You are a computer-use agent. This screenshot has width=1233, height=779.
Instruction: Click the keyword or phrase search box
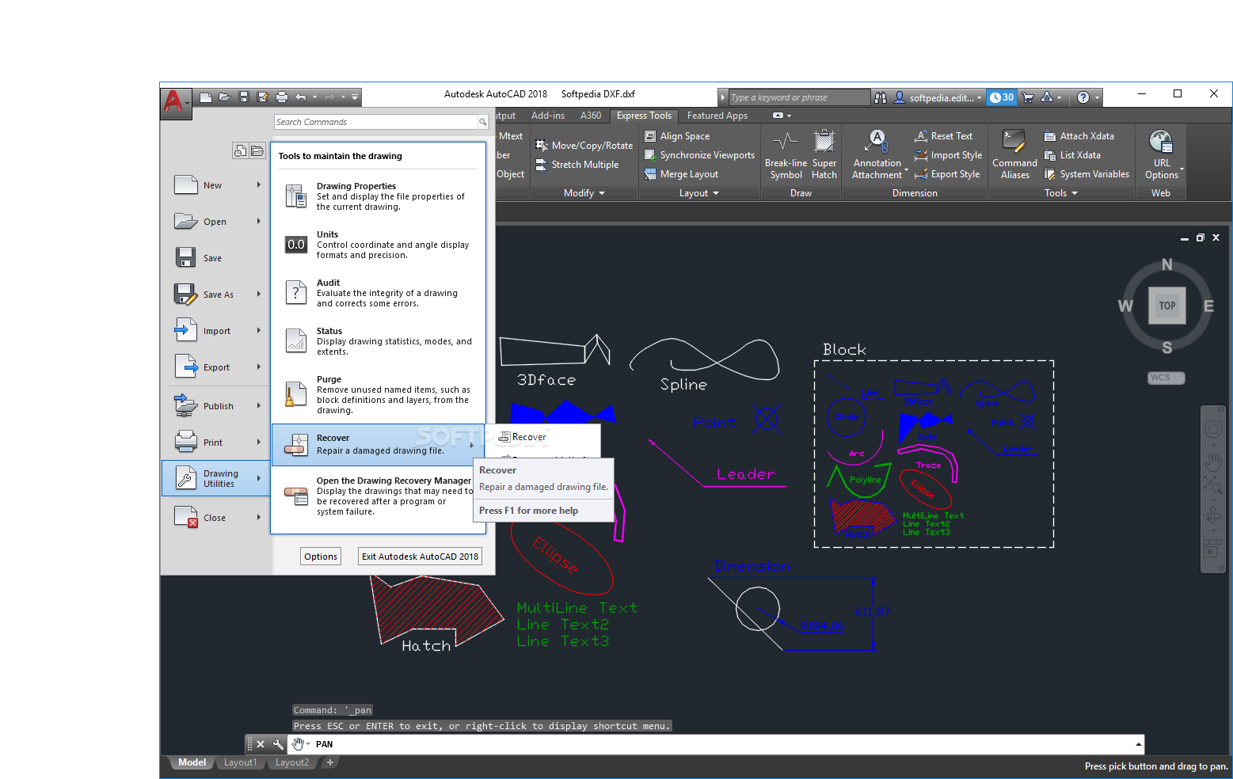(798, 97)
